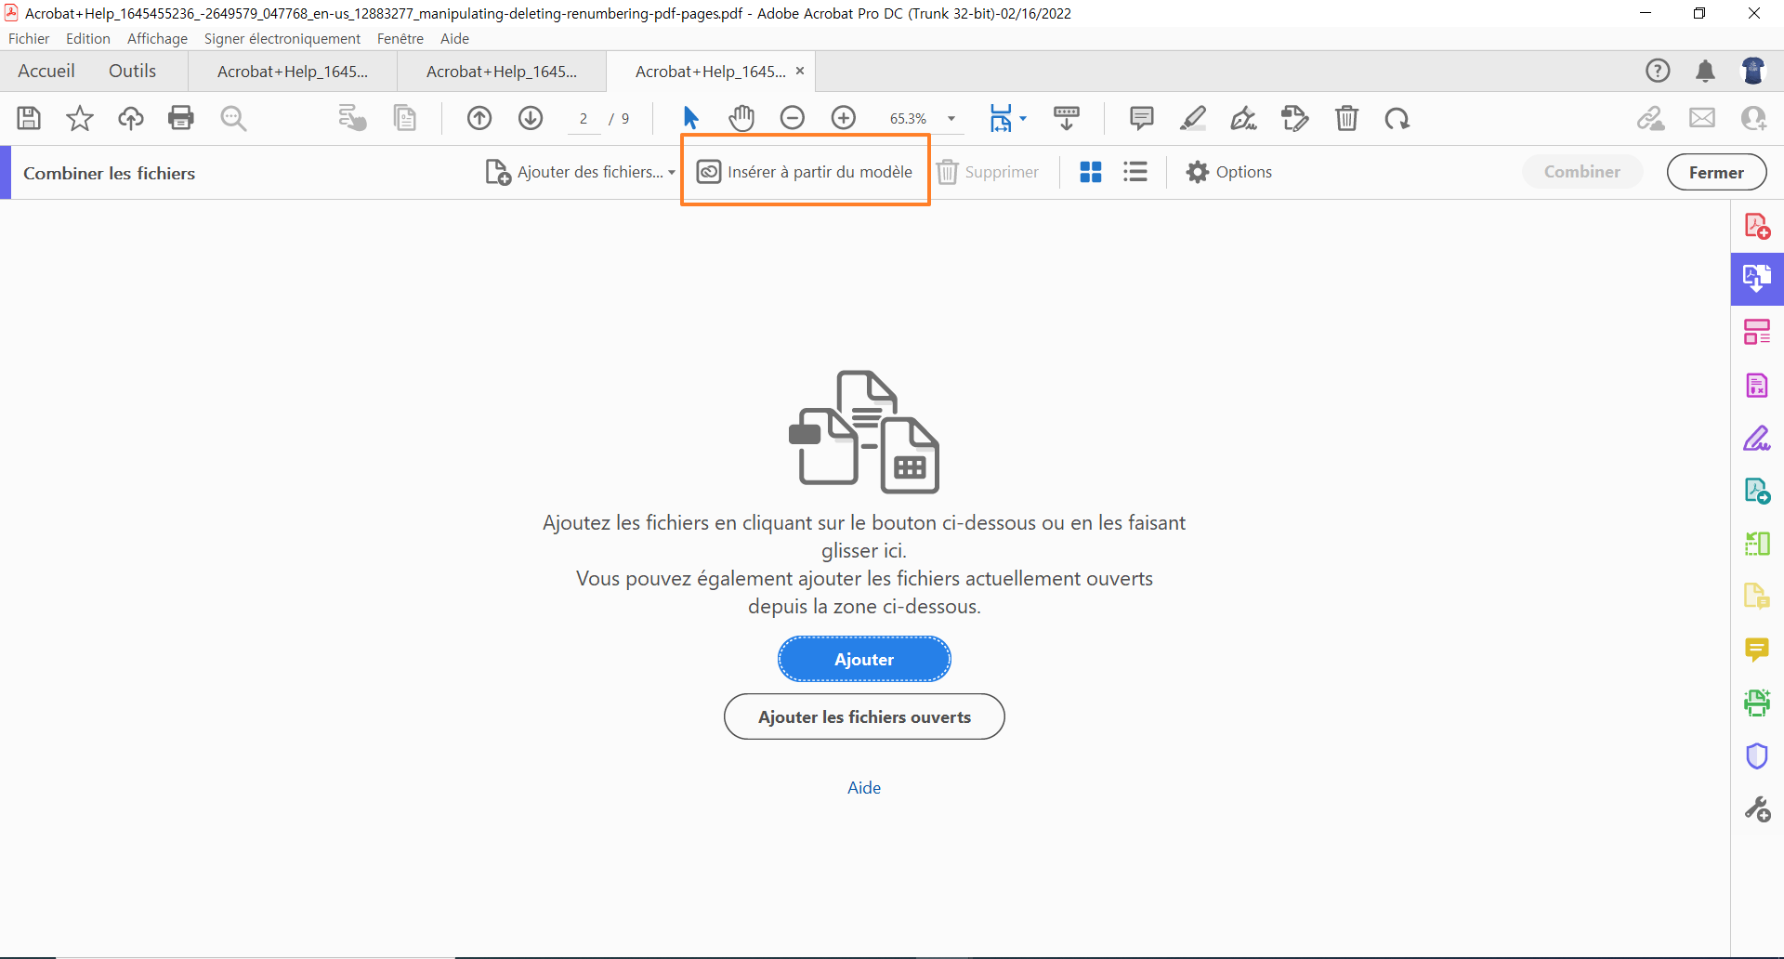Zoom in with plus icon
Viewport: 1784px width, 959px height.
844,118
